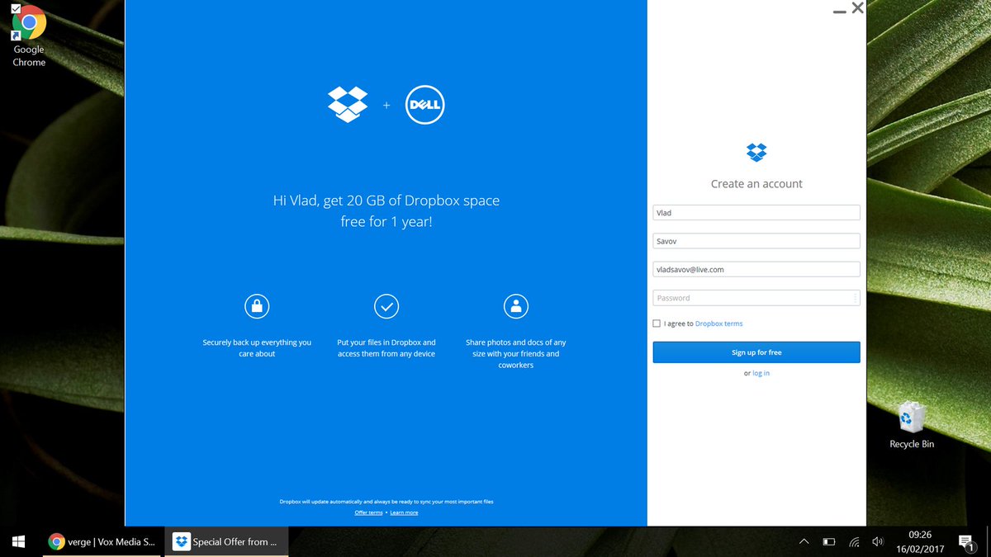The height and width of the screenshot is (557, 991).
Task: Click Securely back up everything text
Action: pyautogui.click(x=257, y=348)
